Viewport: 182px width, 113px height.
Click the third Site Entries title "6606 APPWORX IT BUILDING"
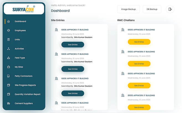[x=75, y=79]
